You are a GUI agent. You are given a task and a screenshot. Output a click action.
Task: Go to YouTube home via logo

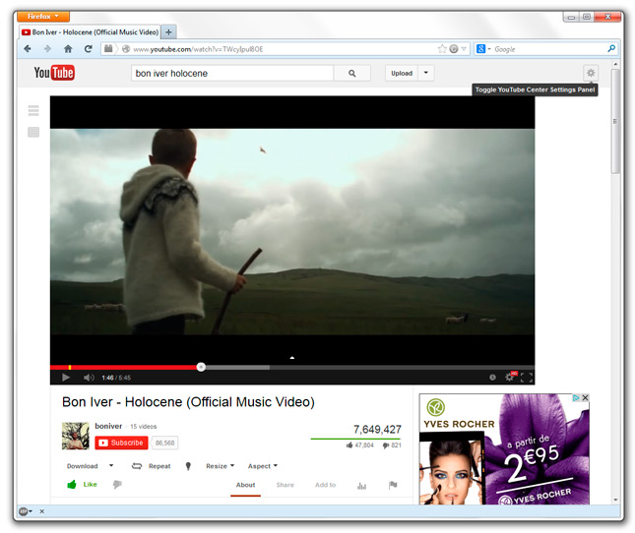54,73
